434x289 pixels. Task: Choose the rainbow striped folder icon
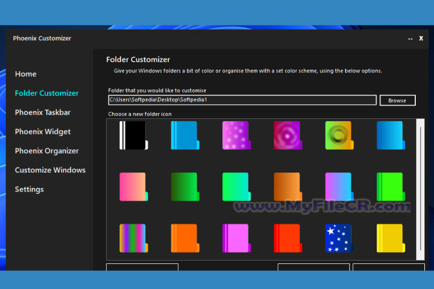[x=134, y=238]
